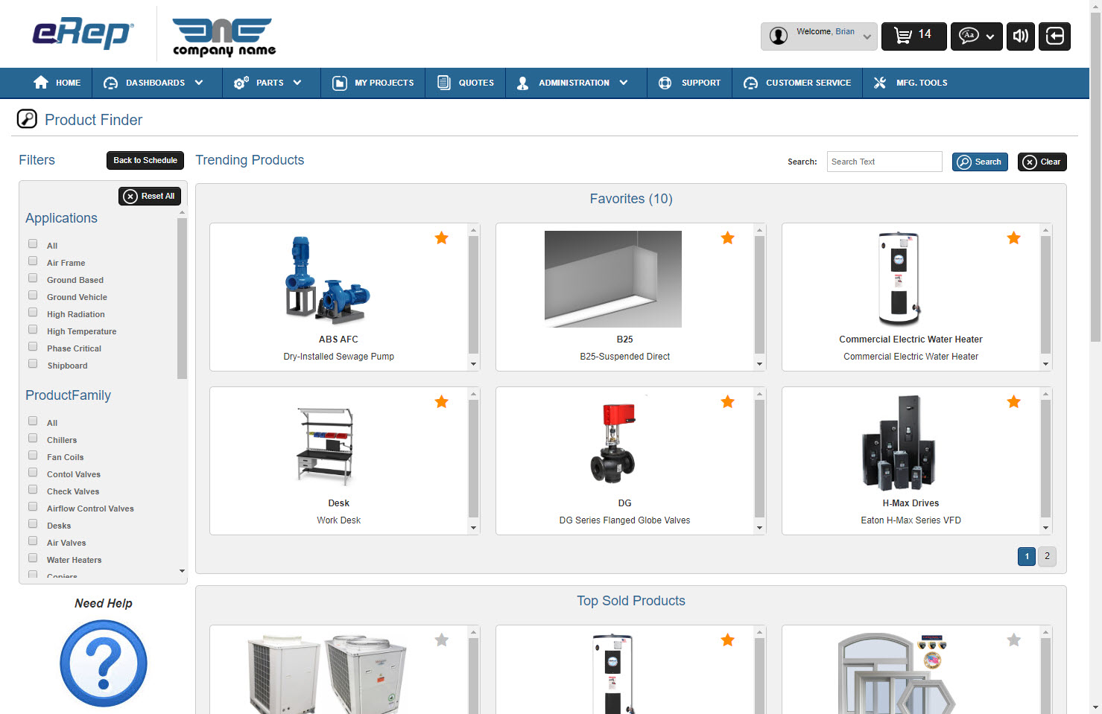Click Back to Schedule button
This screenshot has width=1102, height=714.
[145, 160]
